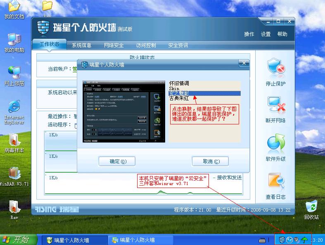Click the blue globe tray icon
Image resolution: width=325 pixels, height=245 pixels.
(289, 240)
